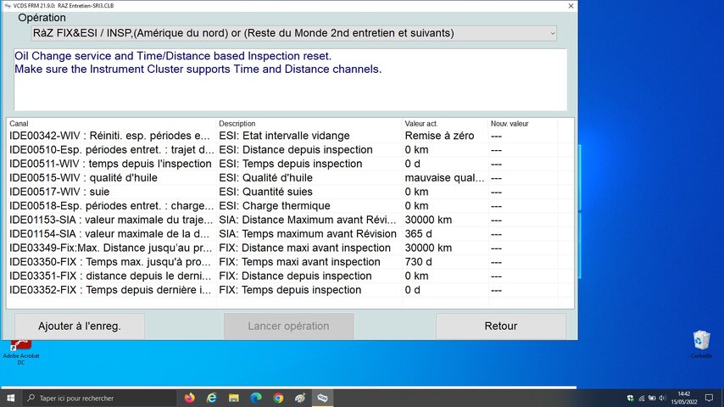The width and height of the screenshot is (724, 407).
Task: Select row IDE03352-FIX Temps depuis dernière
Action: pyautogui.click(x=290, y=290)
